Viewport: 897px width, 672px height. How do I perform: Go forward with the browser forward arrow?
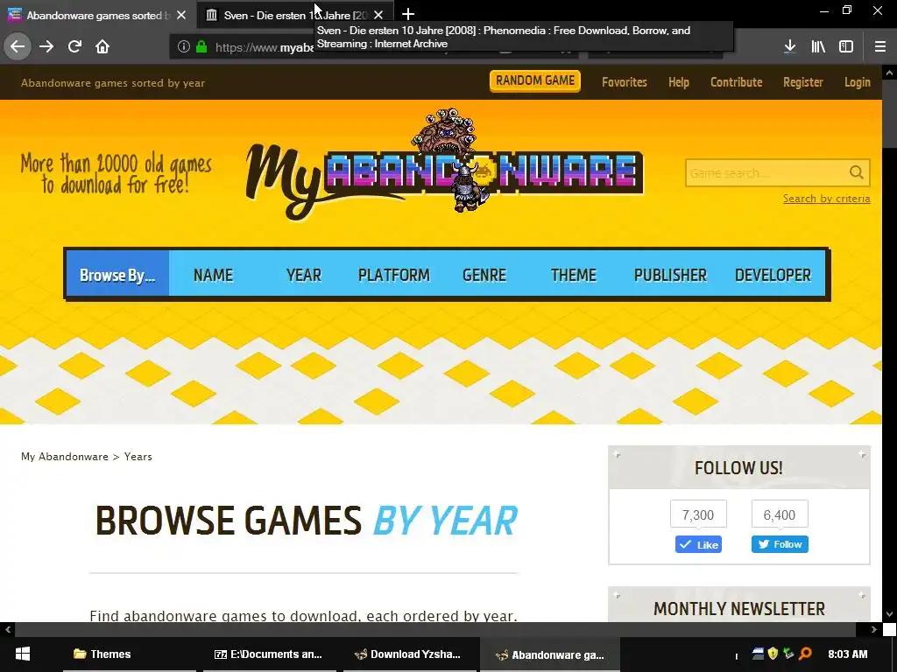46,46
